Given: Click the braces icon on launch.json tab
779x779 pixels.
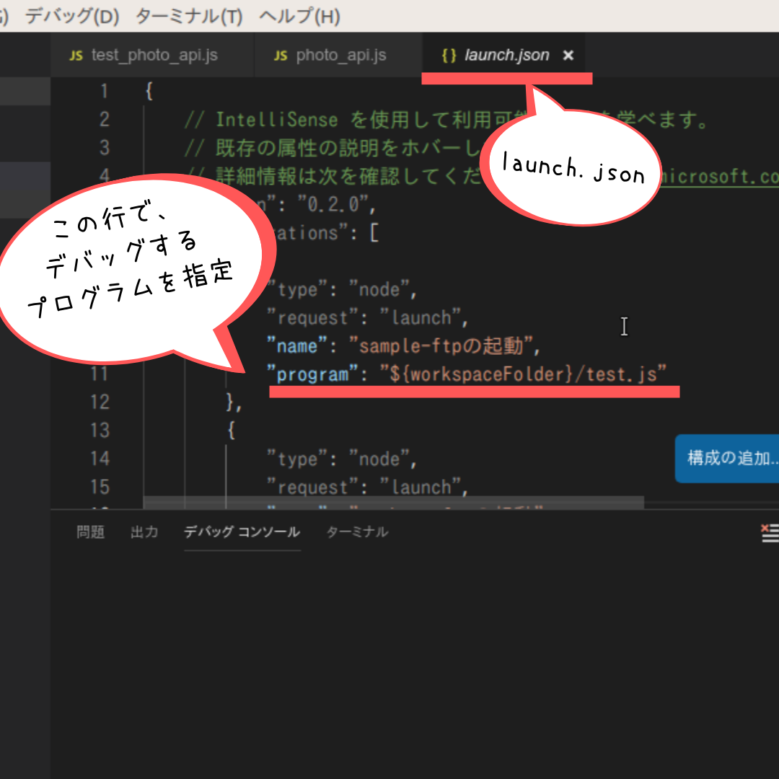Looking at the screenshot, I should point(449,55).
